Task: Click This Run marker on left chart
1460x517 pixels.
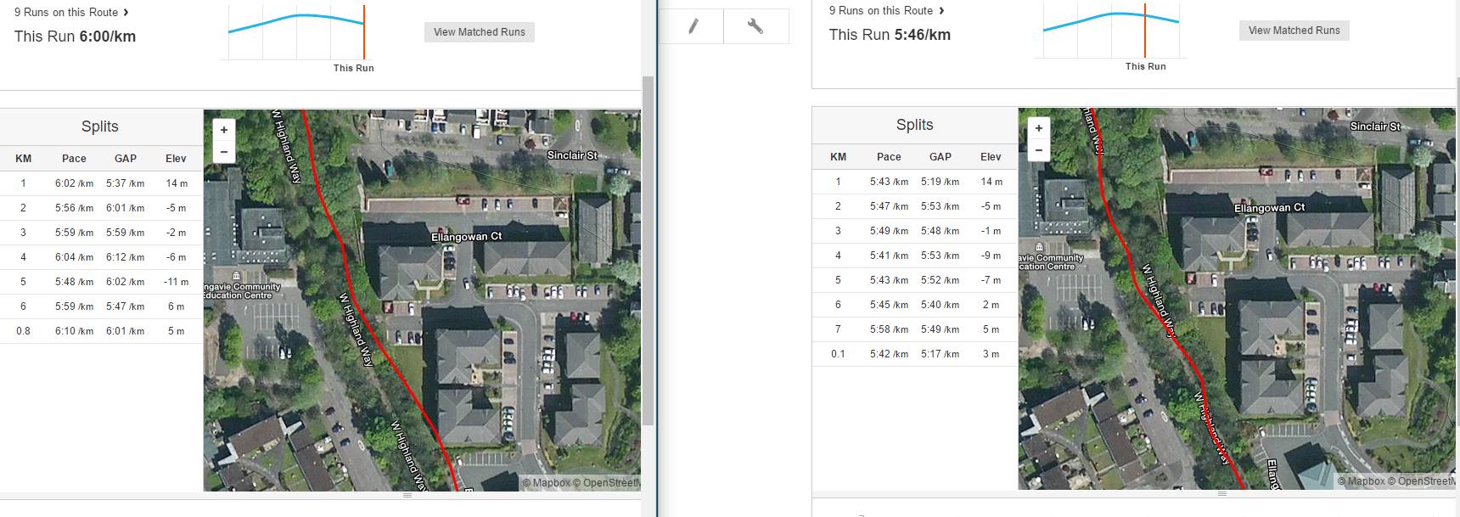Action: (x=364, y=32)
